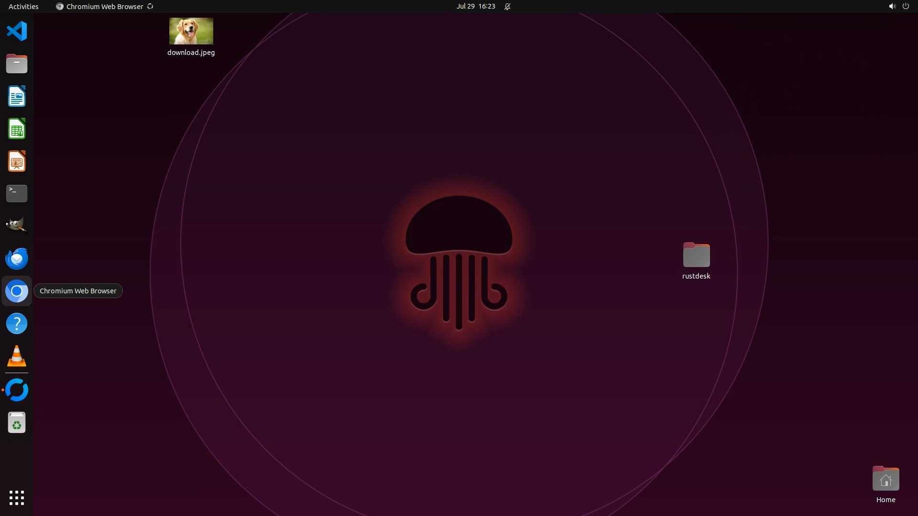The width and height of the screenshot is (918, 516).
Task: Open the Help question mark icon
Action: tap(17, 324)
